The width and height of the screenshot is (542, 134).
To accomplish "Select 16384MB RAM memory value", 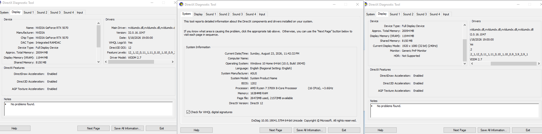I will coord(259,93).
